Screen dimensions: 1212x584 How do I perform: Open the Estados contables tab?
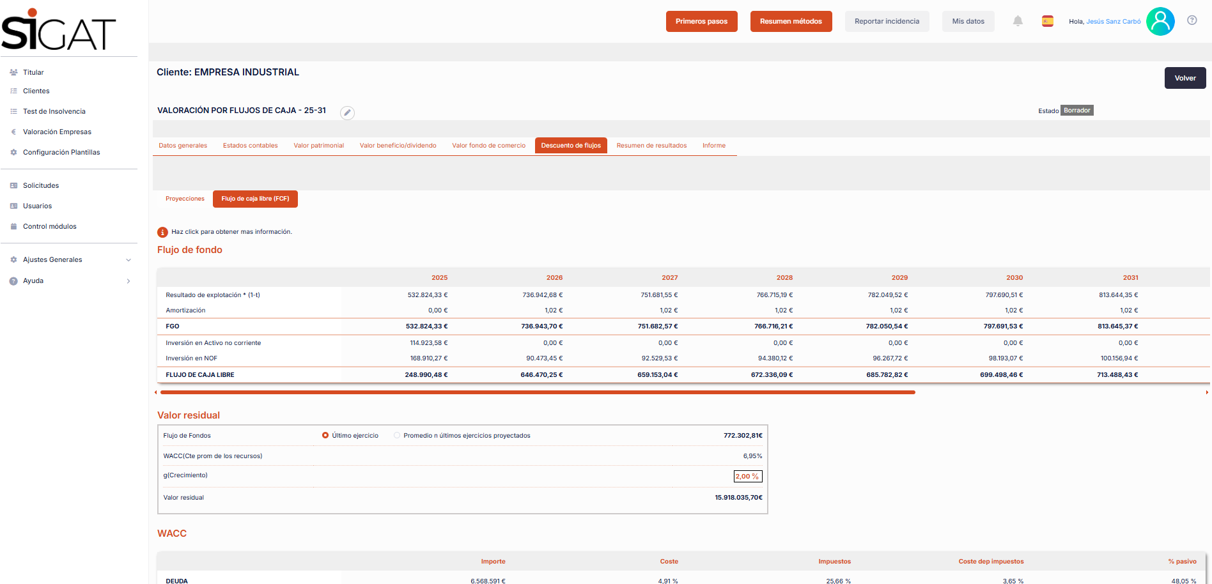[250, 146]
